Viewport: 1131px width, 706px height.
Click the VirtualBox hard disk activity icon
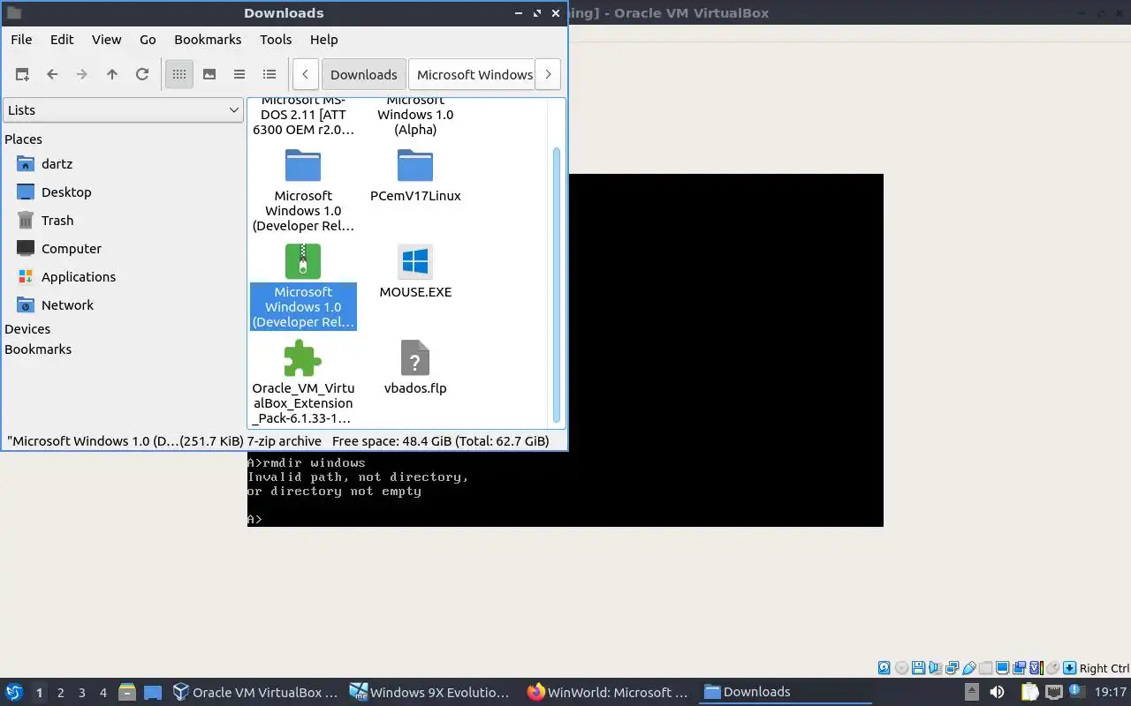coord(884,668)
